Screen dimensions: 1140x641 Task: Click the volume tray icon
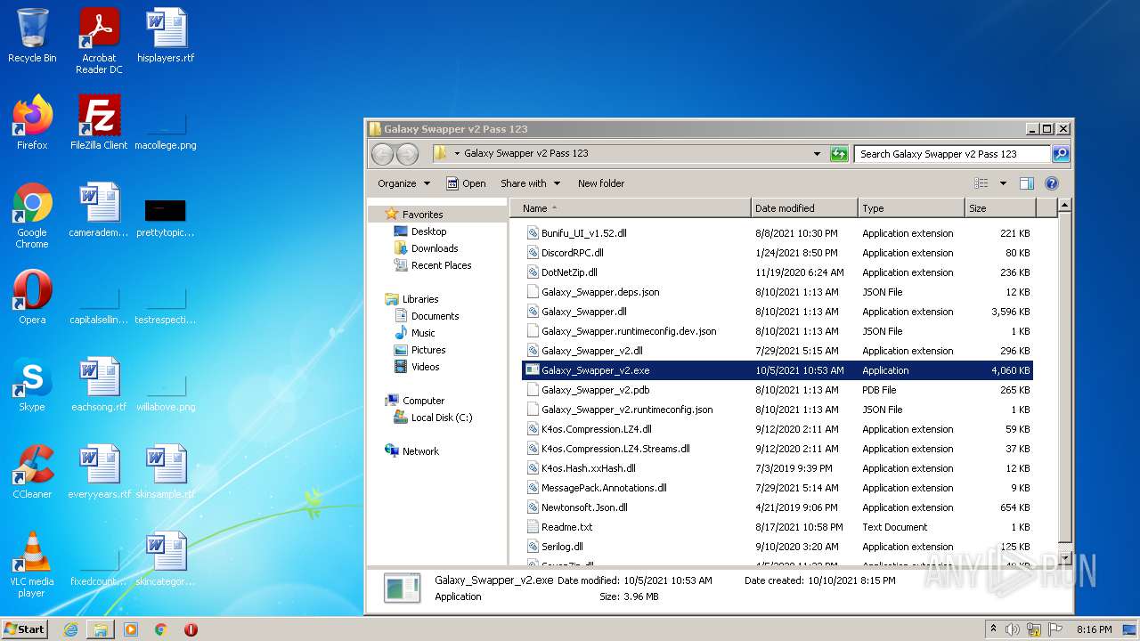click(1013, 629)
